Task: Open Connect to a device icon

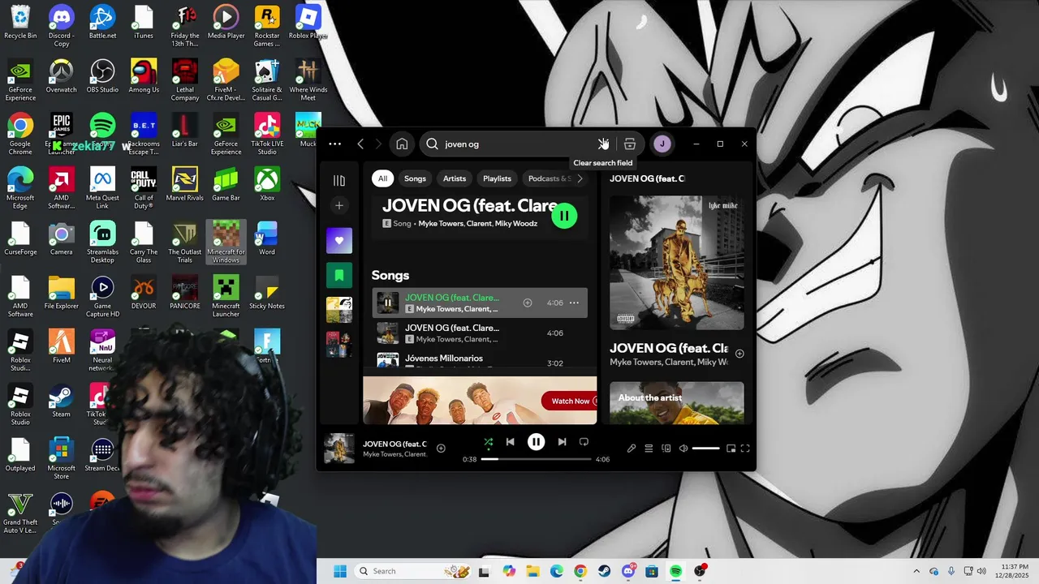Action: point(666,449)
